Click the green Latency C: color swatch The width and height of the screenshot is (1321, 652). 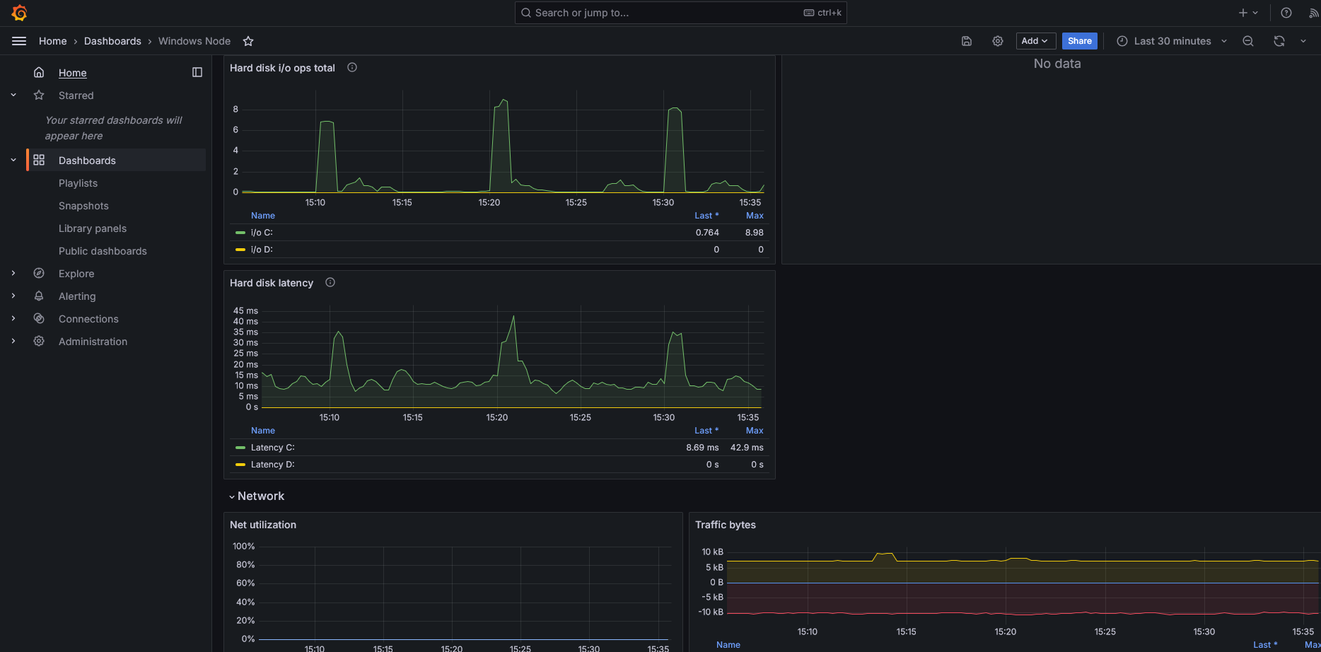click(240, 447)
